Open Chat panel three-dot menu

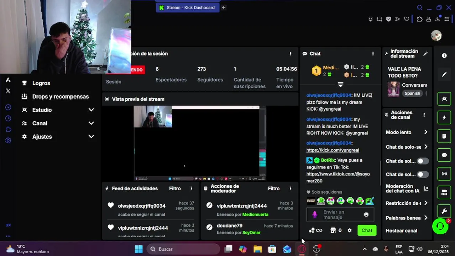[373, 54]
